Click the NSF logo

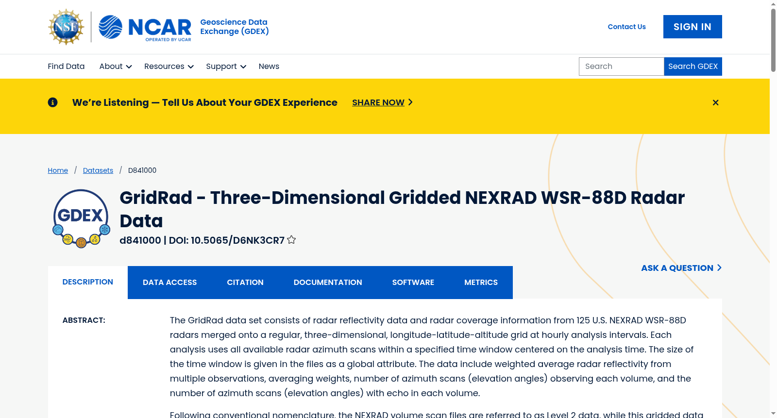tap(67, 27)
